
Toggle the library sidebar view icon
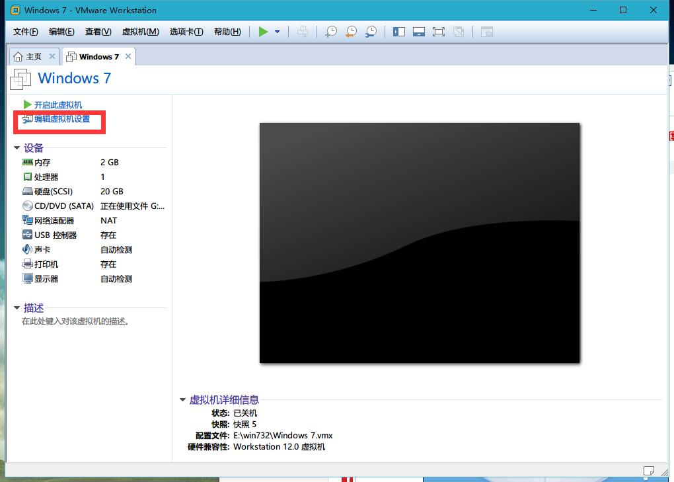point(398,32)
